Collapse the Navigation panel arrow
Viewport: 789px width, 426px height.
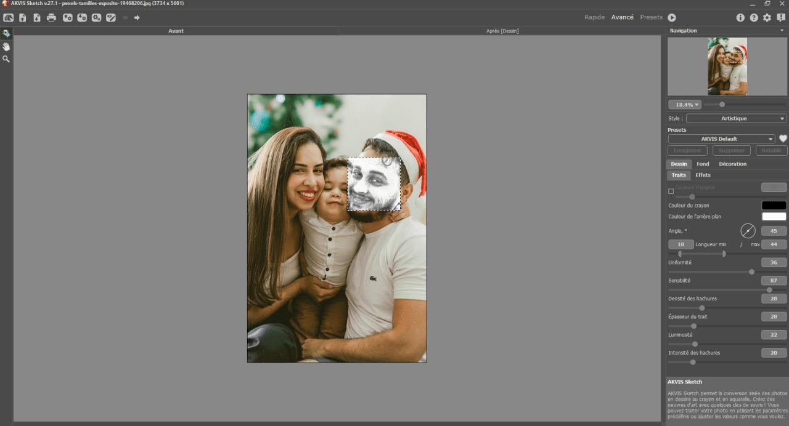click(x=782, y=30)
